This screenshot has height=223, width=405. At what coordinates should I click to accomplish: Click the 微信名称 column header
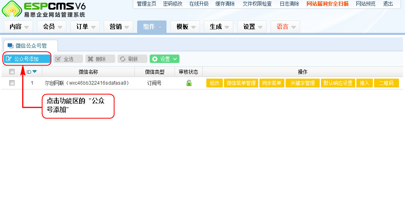88,72
